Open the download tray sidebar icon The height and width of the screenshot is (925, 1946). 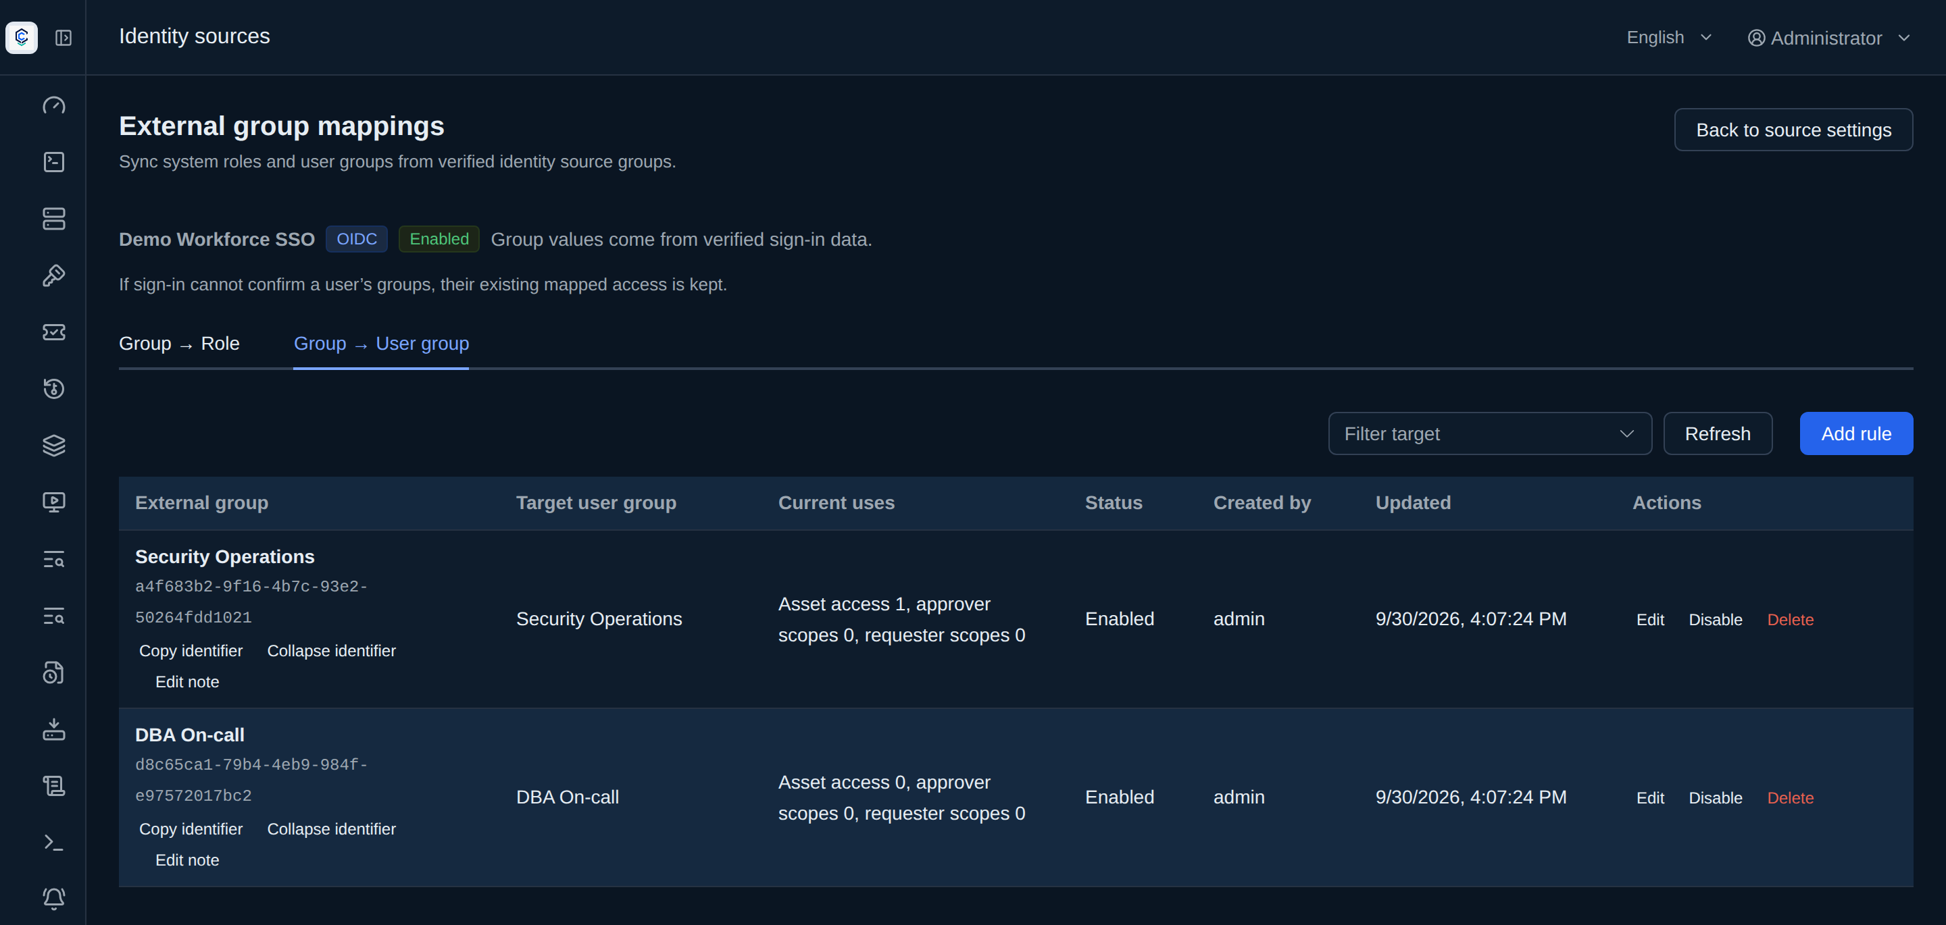point(53,729)
